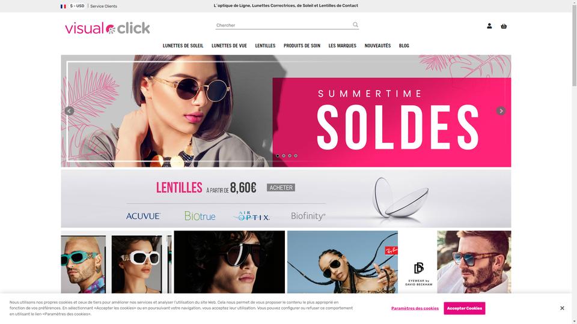This screenshot has width=577, height=324.
Task: Open Paramètres des cookies link
Action: [415, 308]
